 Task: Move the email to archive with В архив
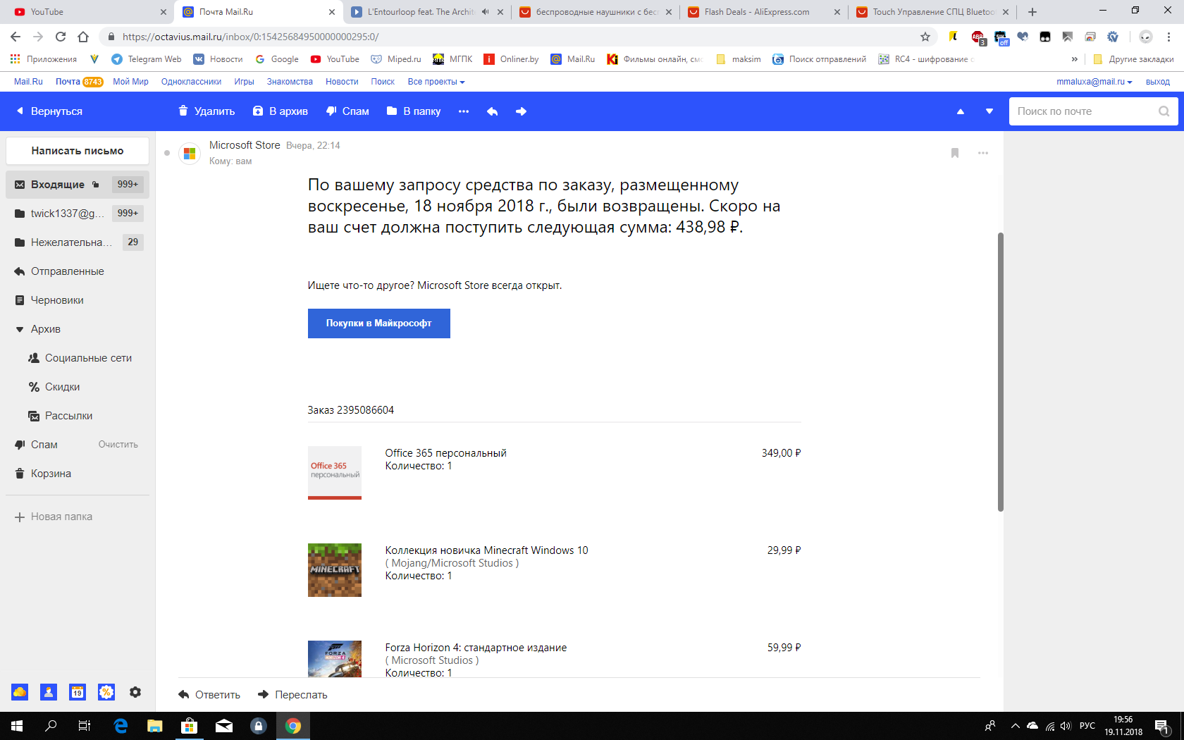point(280,111)
